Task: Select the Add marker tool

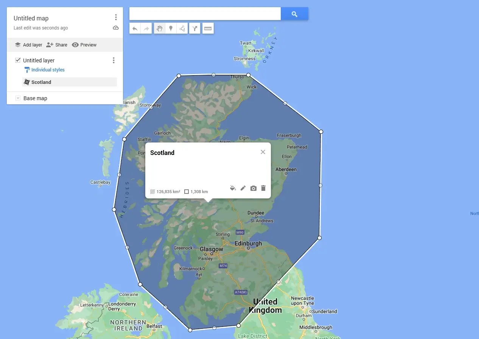Action: point(171,28)
